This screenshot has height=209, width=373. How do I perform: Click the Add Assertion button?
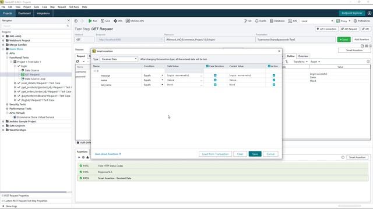[x=361, y=39]
